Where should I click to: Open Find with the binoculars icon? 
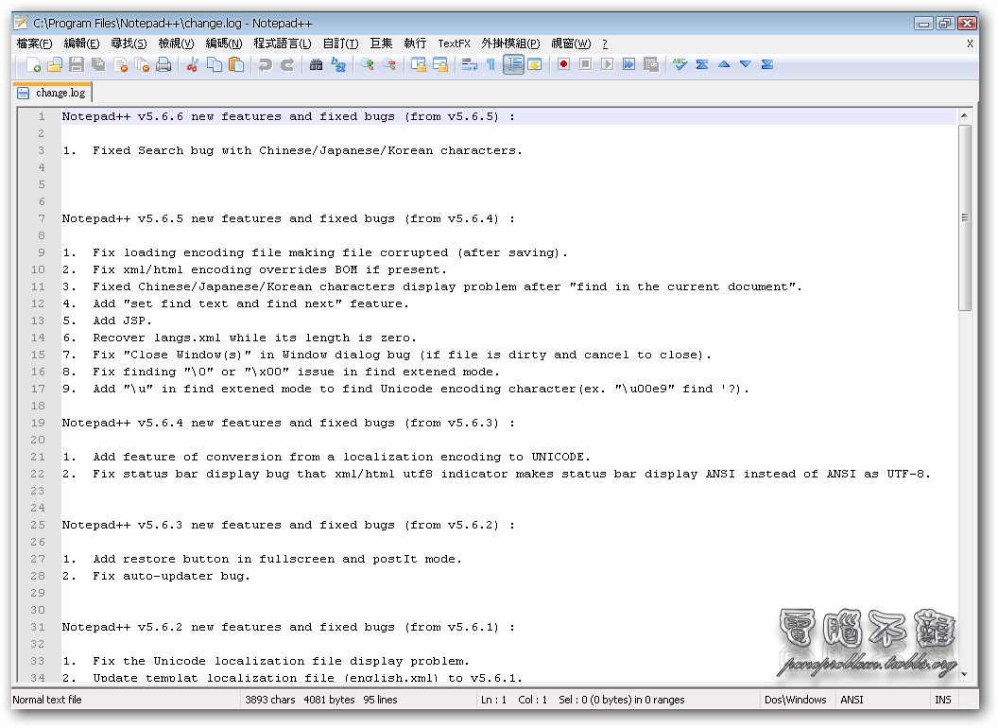tap(317, 64)
